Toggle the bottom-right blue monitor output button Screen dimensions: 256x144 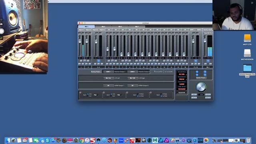pyautogui.click(x=205, y=75)
